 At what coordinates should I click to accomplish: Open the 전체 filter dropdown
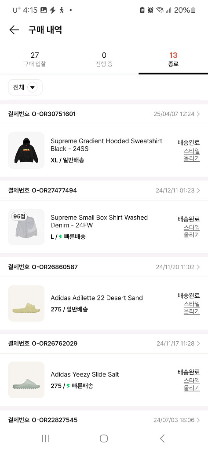pyautogui.click(x=25, y=87)
